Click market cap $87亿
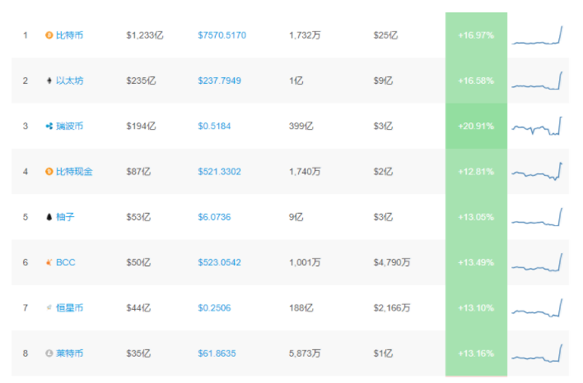This screenshot has height=383, width=583. (x=138, y=172)
